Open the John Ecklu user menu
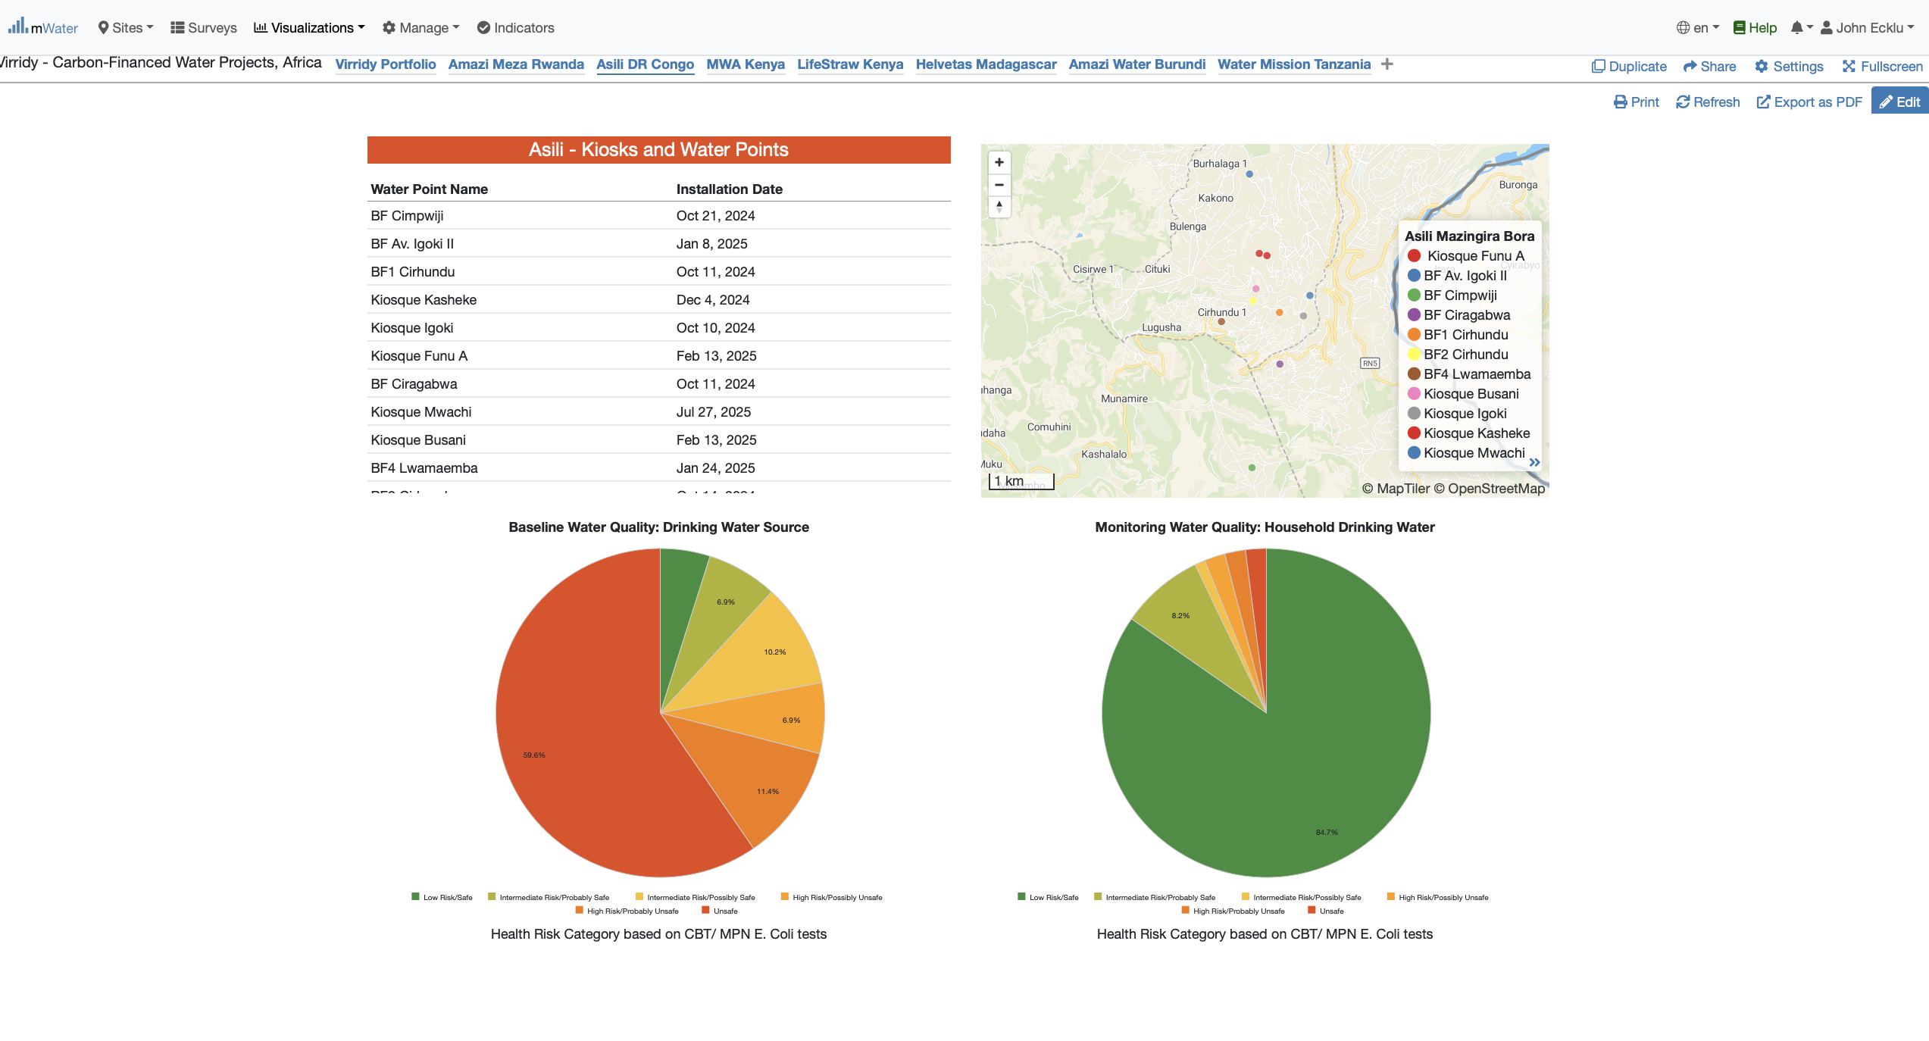The width and height of the screenshot is (1929, 1041). (1867, 27)
